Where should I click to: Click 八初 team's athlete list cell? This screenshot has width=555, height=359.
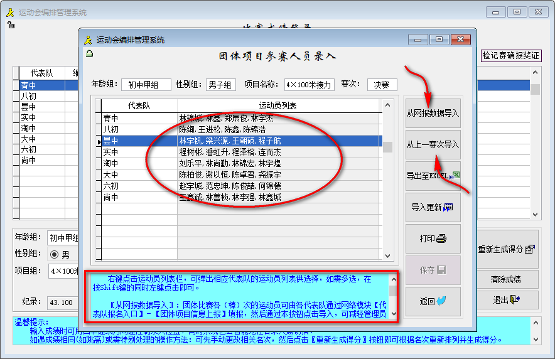[279, 129]
